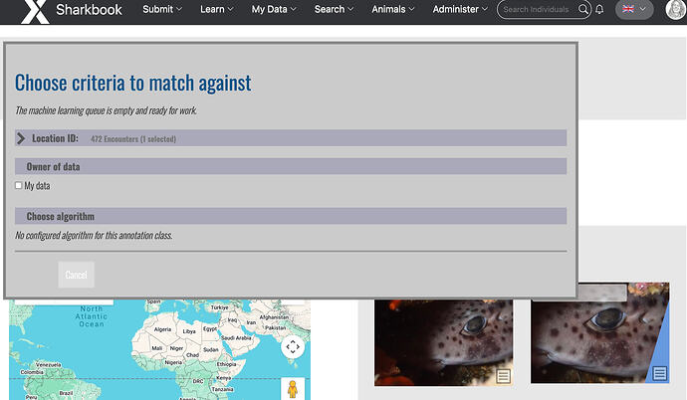The height and width of the screenshot is (400, 687).
Task: Click the Cancel button
Action: tap(76, 275)
